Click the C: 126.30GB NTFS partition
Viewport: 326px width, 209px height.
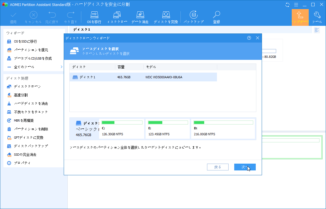click(122, 129)
